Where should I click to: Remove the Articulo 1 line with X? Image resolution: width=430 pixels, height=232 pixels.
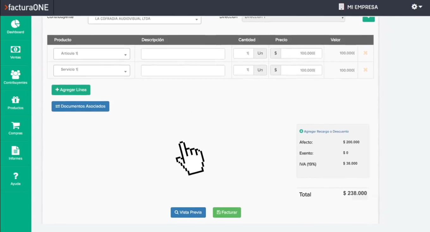pyautogui.click(x=365, y=53)
